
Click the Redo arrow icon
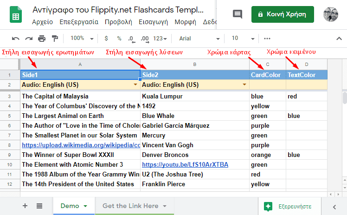(x=29, y=39)
